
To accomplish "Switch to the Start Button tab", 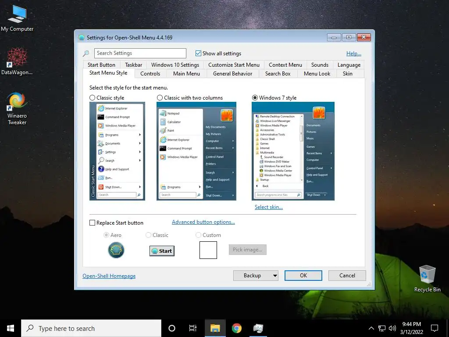I will coord(101,65).
